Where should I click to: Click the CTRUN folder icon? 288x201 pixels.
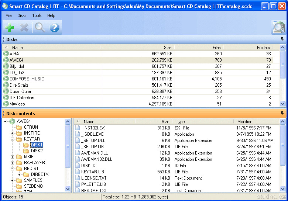(x=19, y=127)
